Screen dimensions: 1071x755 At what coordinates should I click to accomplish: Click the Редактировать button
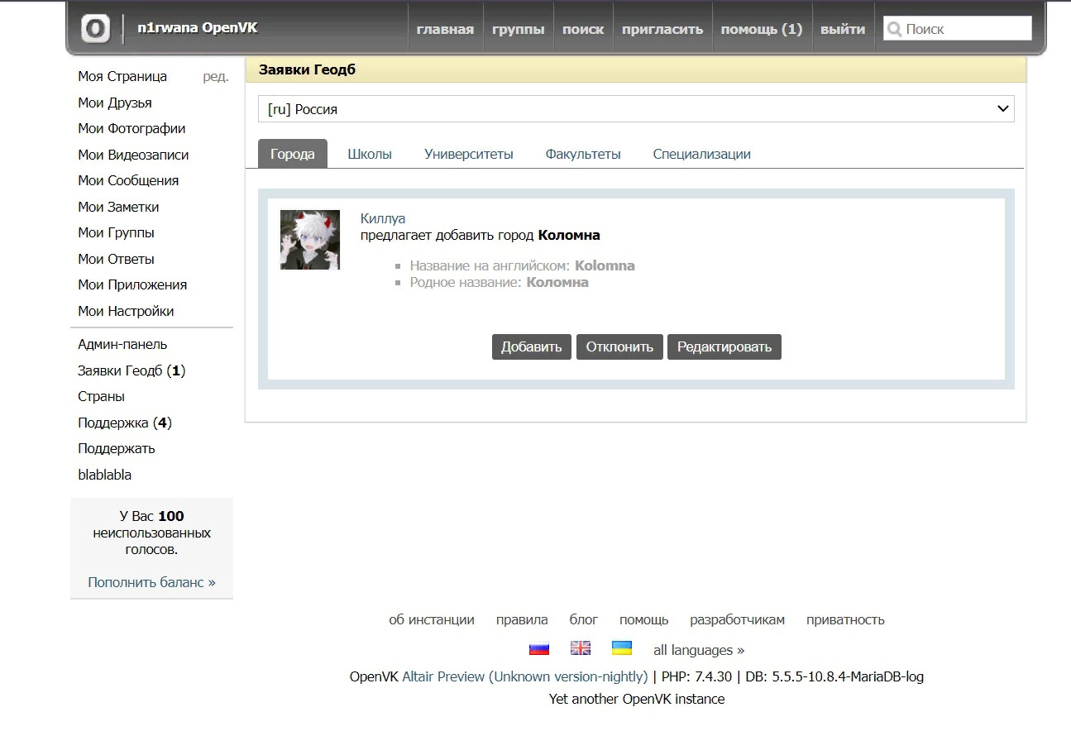(x=724, y=346)
